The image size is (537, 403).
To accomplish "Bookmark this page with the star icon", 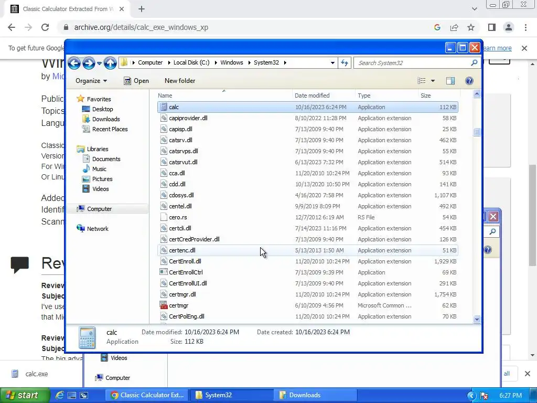I will pyautogui.click(x=471, y=27).
